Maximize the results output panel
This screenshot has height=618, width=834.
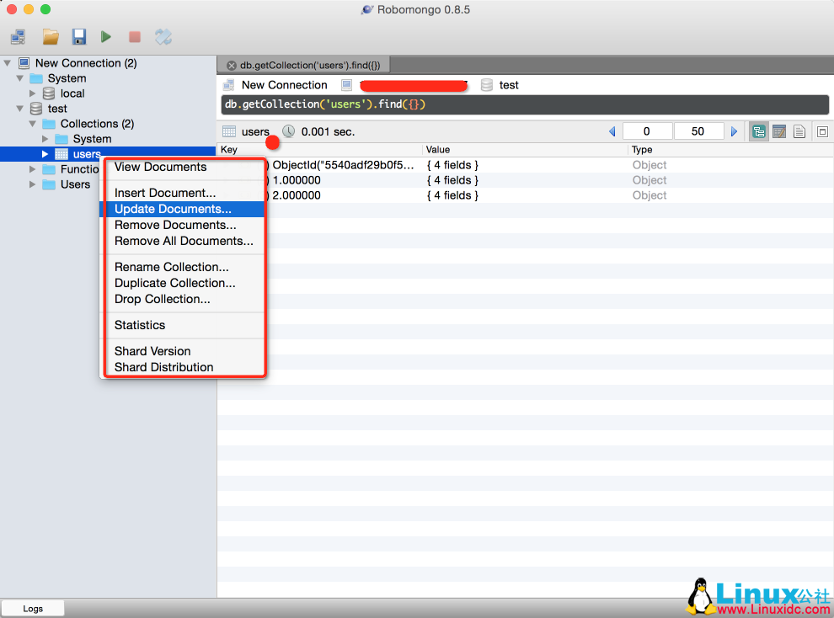click(822, 131)
